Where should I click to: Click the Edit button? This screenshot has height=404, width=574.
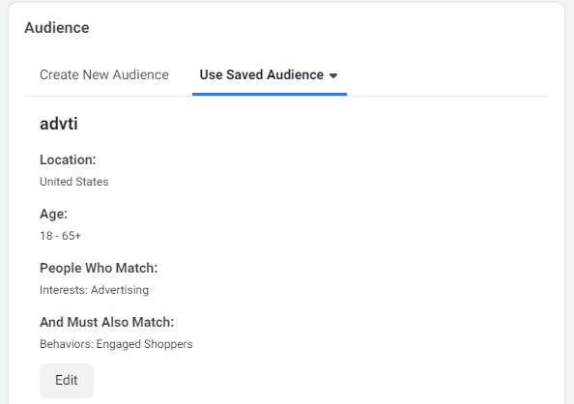click(x=67, y=380)
